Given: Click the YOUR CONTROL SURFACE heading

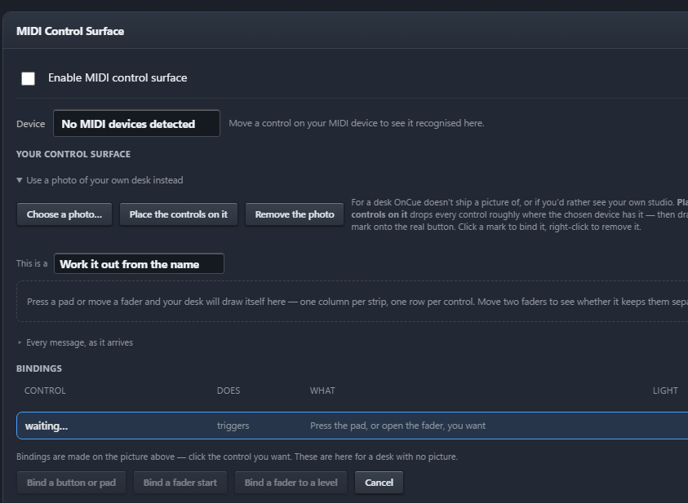Looking at the screenshot, I should [73, 154].
